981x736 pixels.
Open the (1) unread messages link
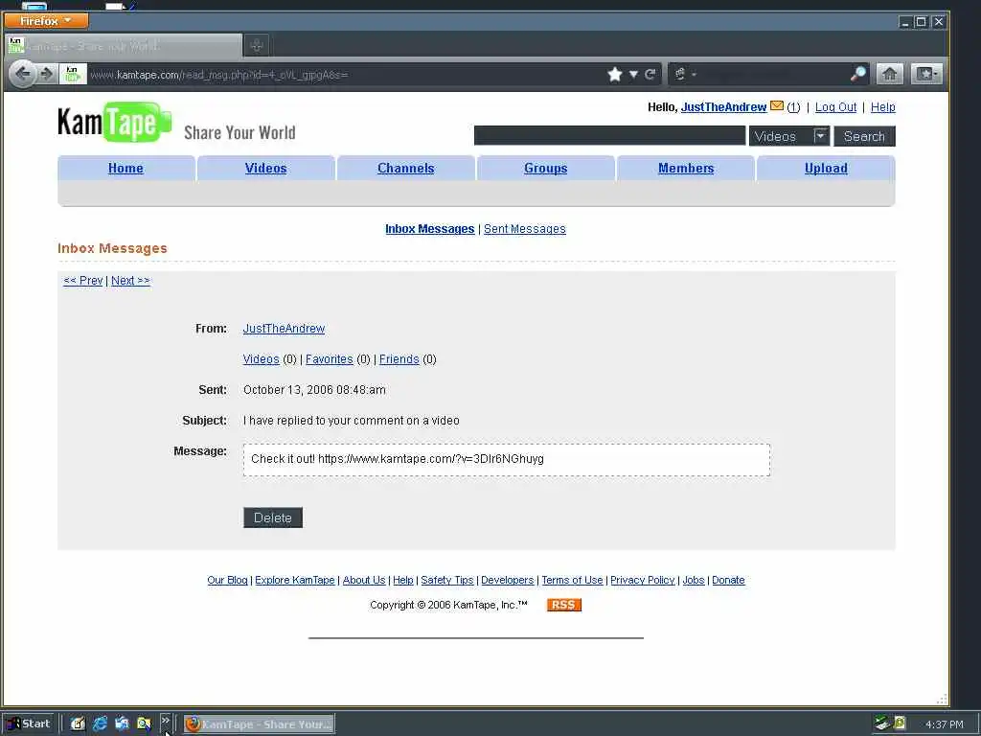click(x=793, y=107)
